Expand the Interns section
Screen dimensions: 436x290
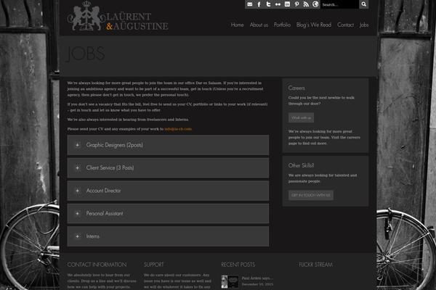tap(168, 236)
